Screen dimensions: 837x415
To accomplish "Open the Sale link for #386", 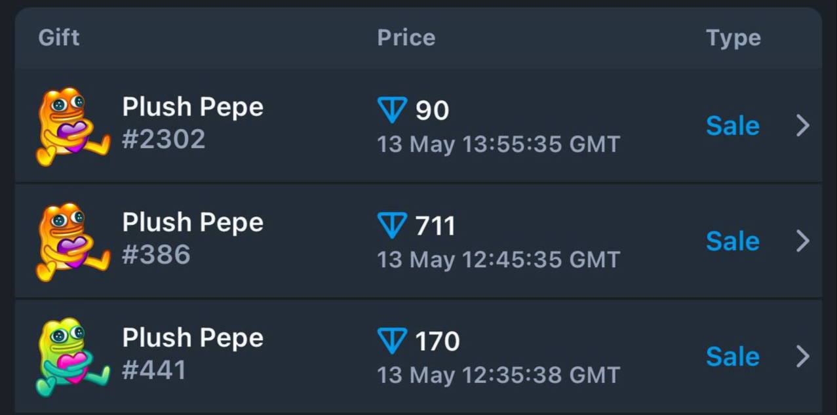I will pyautogui.click(x=733, y=241).
